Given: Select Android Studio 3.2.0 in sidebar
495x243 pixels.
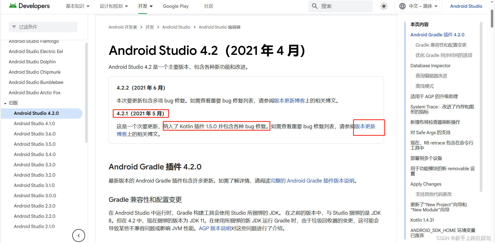Looking at the screenshot, I should pyautogui.click(x=35, y=175).
